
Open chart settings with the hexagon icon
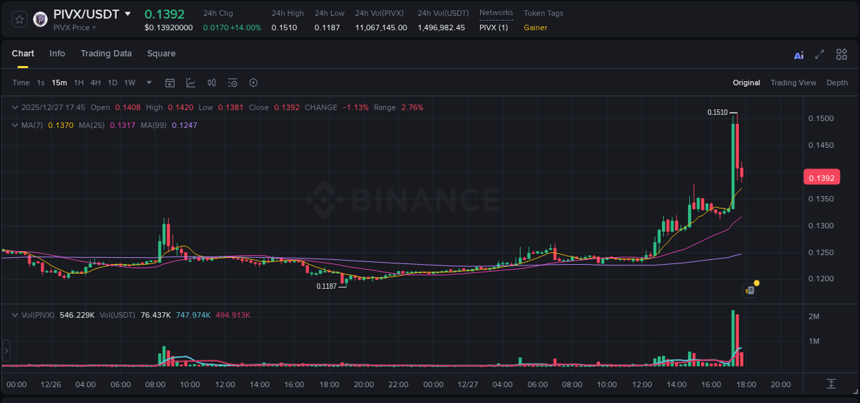(x=253, y=83)
